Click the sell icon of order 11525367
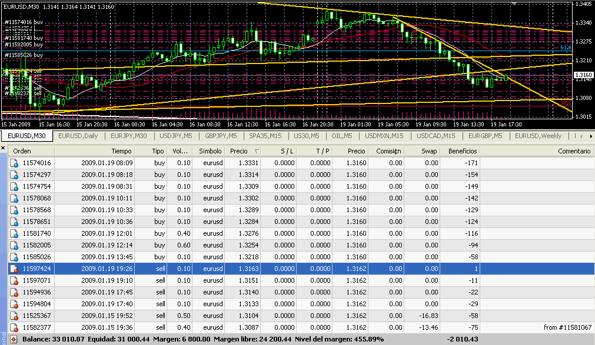The image size is (595, 345). pyautogui.click(x=14, y=316)
